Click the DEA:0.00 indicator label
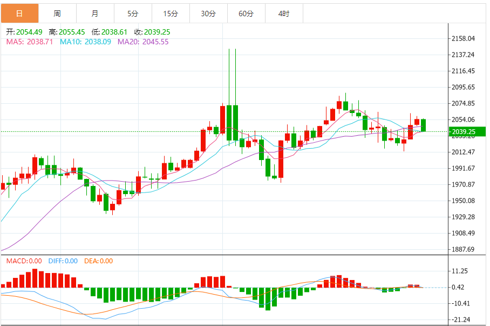 tap(98, 261)
